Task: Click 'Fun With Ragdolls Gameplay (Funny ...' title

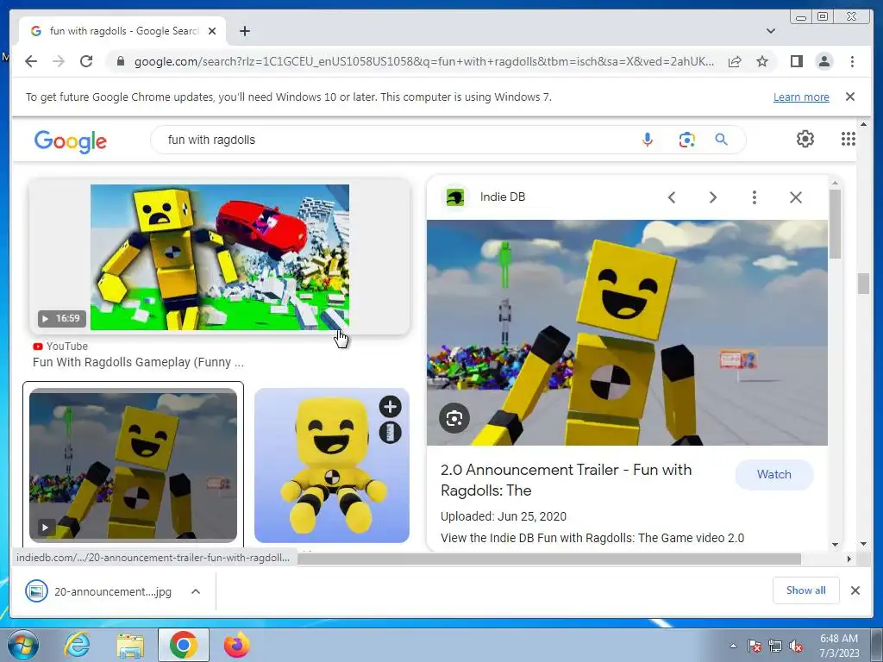Action: pos(138,362)
